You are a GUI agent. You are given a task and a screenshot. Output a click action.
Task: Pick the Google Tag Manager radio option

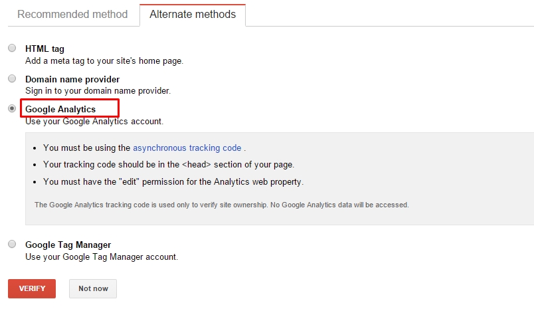tap(12, 245)
